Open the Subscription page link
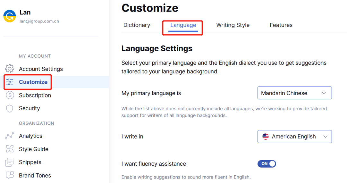Screen dimensions: 347x183 point(35,95)
